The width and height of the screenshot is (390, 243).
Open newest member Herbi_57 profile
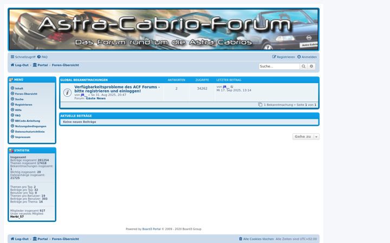click(17, 217)
